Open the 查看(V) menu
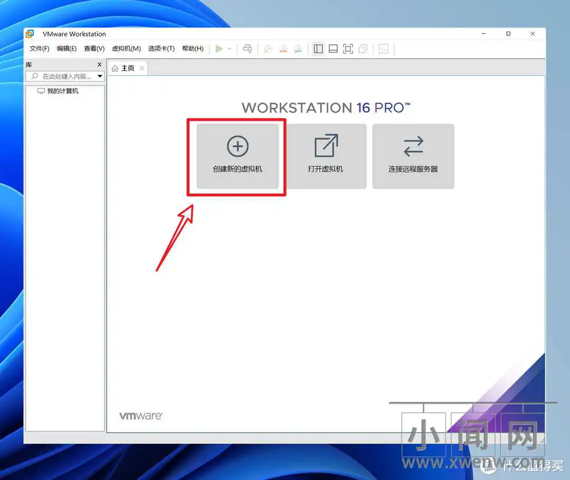This screenshot has height=480, width=570. click(94, 49)
